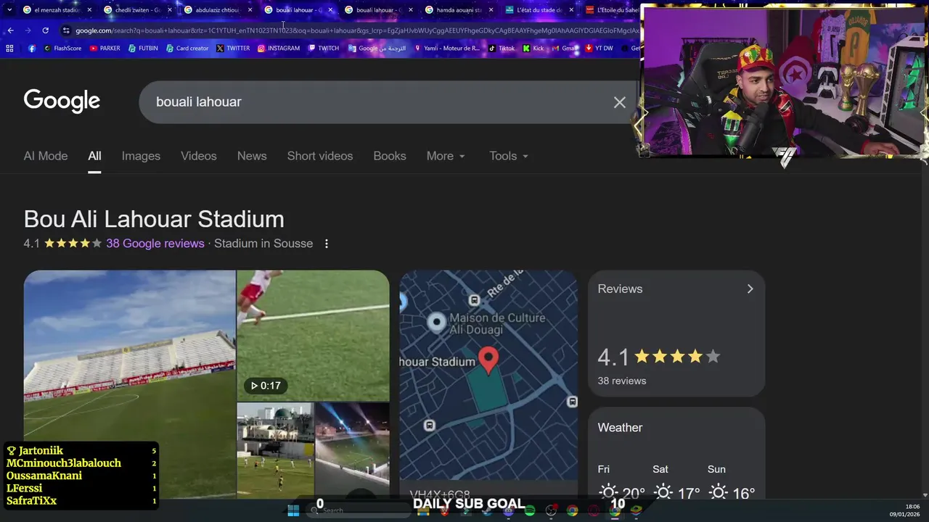Open the night stadium lights photo
Viewport: 929px width, 522px height.
[x=353, y=451]
